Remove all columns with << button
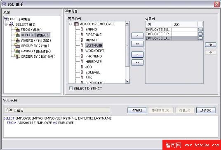Screen dimensions: 221x150 pyautogui.click(x=137, y=63)
